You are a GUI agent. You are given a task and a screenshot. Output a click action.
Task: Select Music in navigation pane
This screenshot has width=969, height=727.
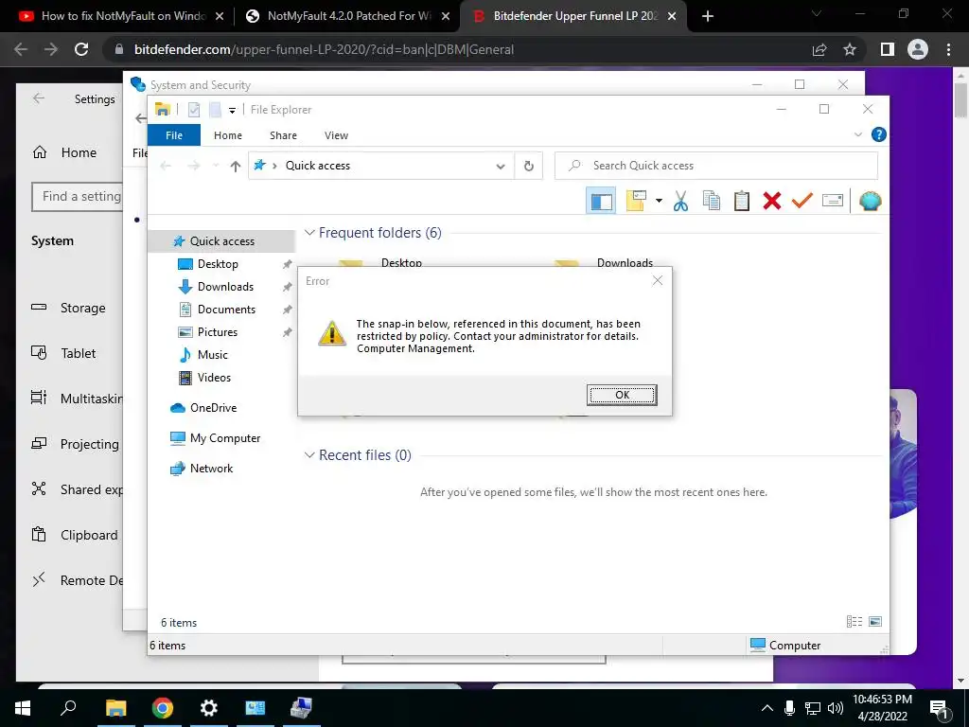[x=213, y=355]
